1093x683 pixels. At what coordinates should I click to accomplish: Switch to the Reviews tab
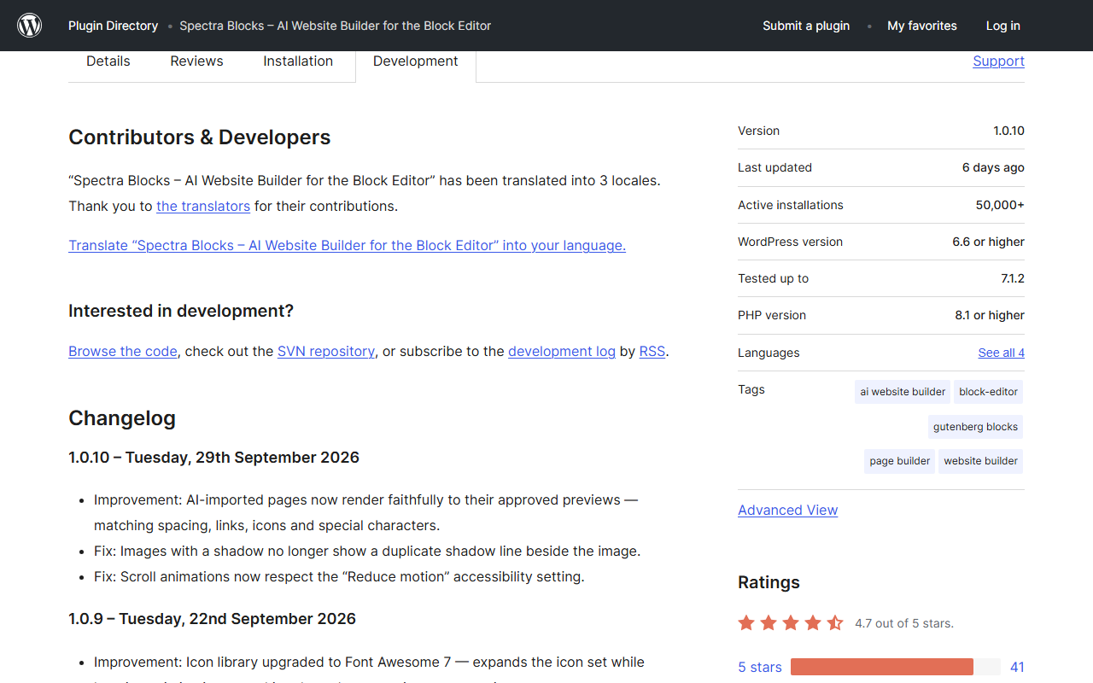click(196, 61)
